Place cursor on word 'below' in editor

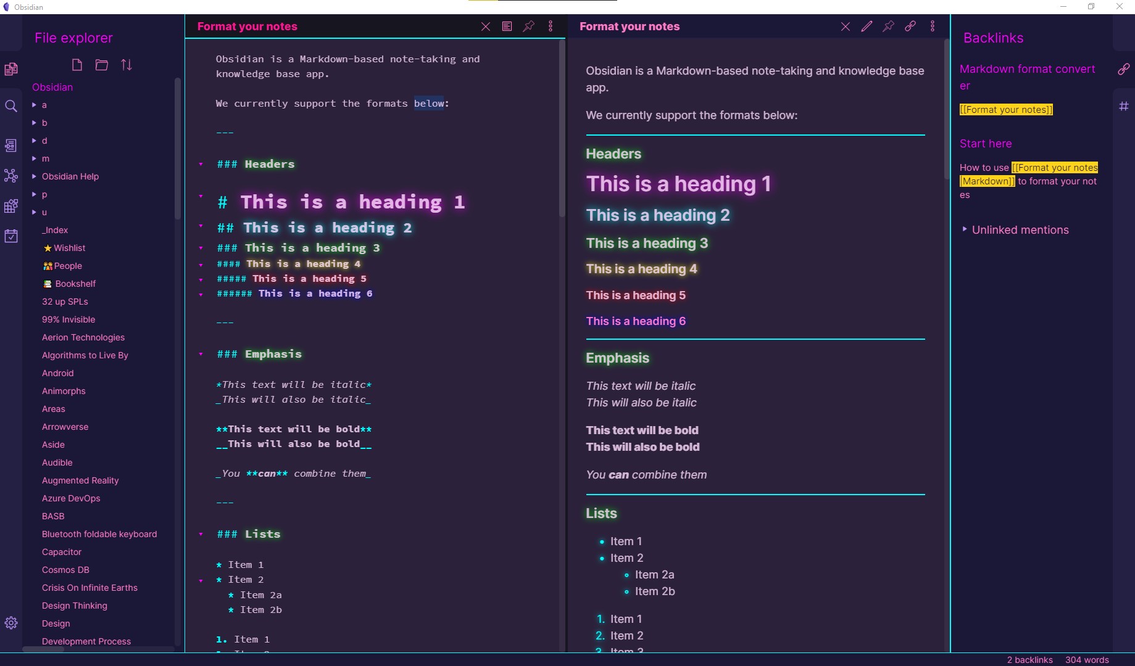click(x=429, y=104)
